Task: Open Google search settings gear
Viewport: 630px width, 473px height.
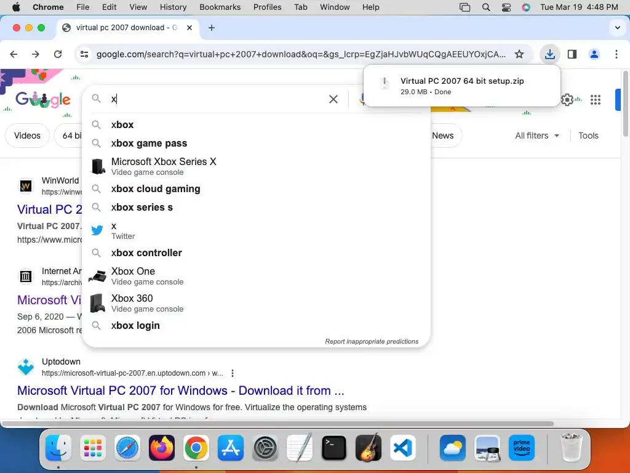Action: (567, 99)
